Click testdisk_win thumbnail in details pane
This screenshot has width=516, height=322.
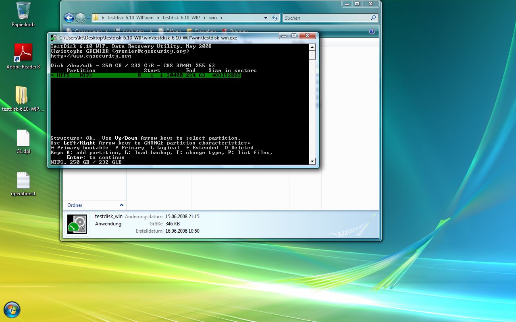coord(77,224)
